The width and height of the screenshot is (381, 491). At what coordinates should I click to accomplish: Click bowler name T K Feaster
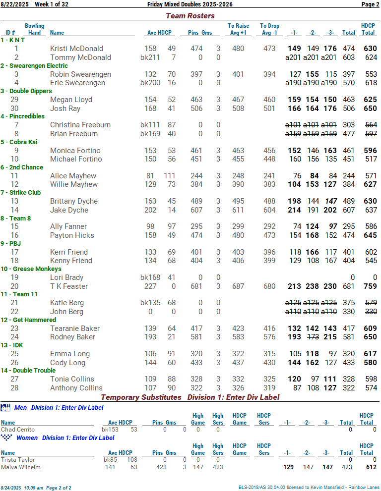69,286
